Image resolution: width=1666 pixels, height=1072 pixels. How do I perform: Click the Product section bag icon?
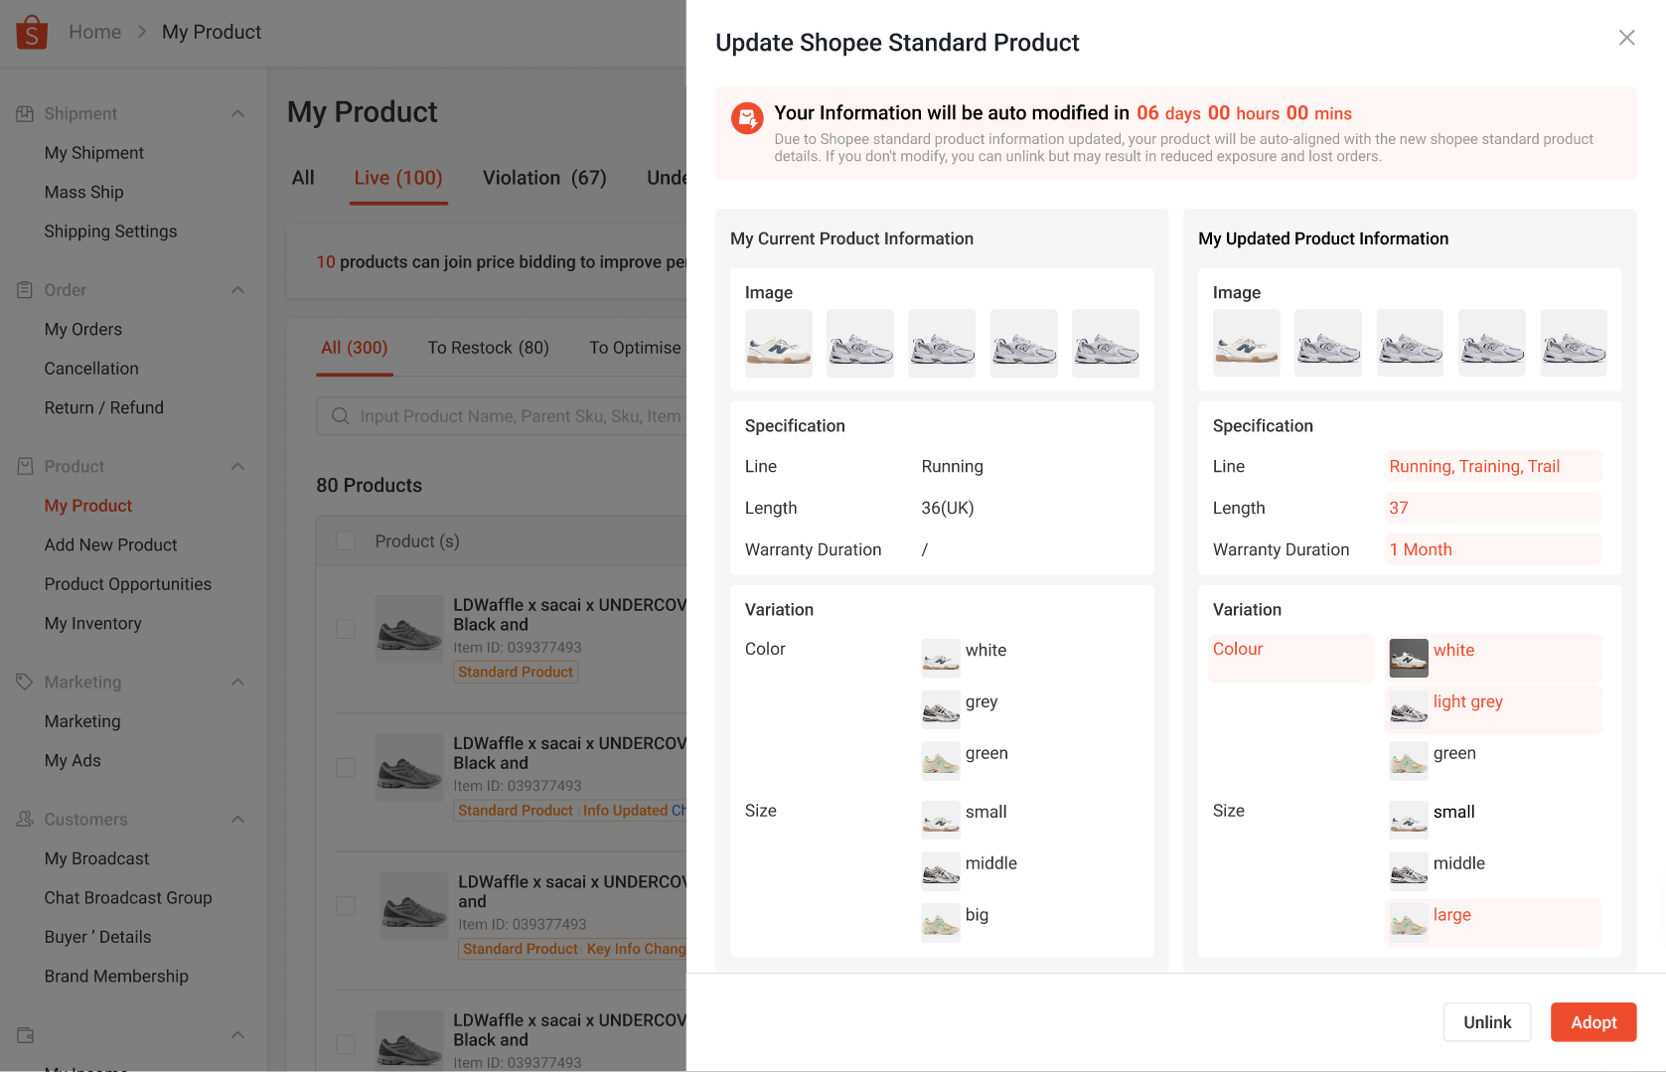tap(25, 466)
